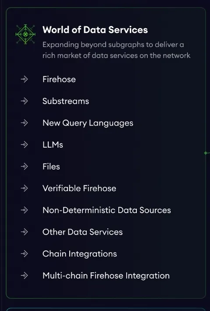Click the World of Data Services heading
This screenshot has height=311, width=210.
pos(95,30)
